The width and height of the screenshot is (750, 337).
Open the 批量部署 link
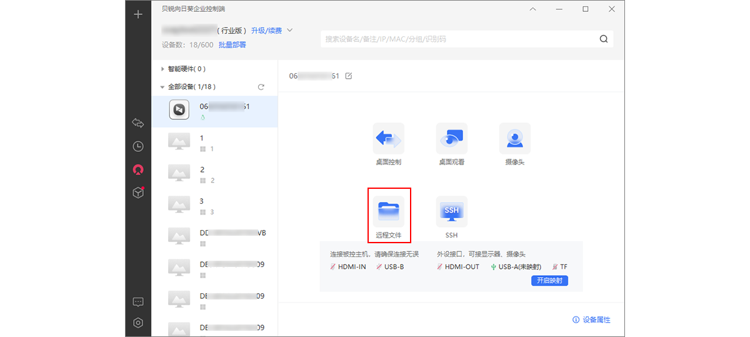232,45
